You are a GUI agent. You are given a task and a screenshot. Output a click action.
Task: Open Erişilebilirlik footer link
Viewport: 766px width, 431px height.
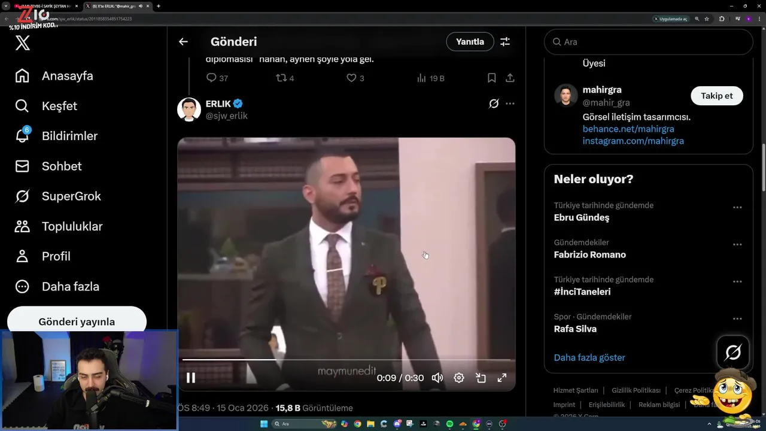click(607, 405)
